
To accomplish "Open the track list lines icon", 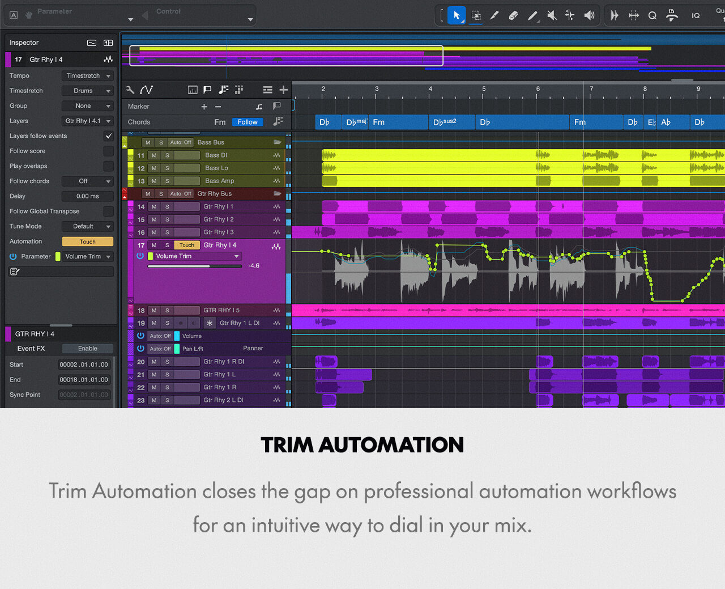I will point(268,90).
